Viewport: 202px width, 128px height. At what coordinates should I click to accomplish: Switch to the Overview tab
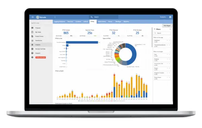coord(70,22)
